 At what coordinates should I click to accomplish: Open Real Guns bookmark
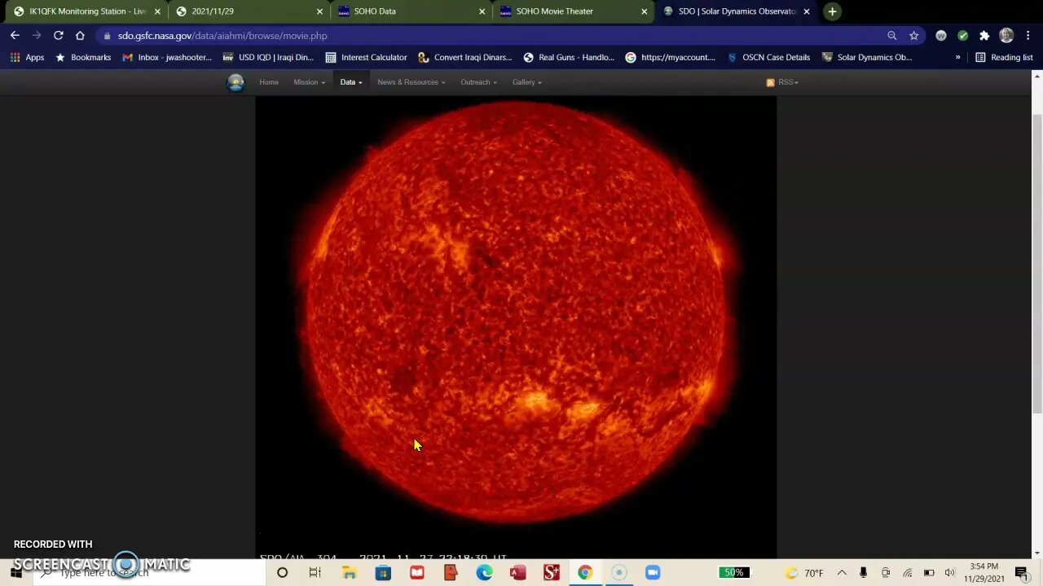569,58
